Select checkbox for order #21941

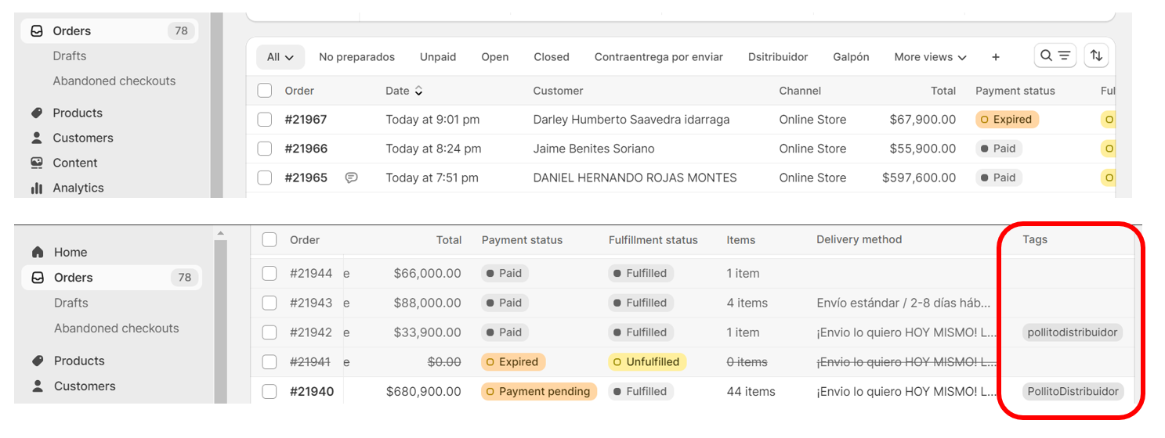coord(270,362)
